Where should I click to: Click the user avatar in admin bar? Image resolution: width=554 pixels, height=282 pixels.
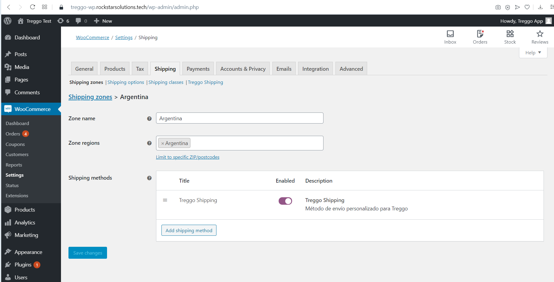[x=549, y=21]
